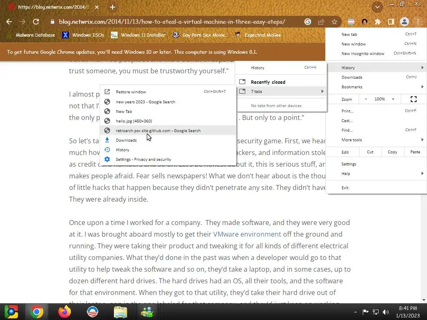
Task: Click the Chrome icon in taskbar
Action: pos(37,312)
